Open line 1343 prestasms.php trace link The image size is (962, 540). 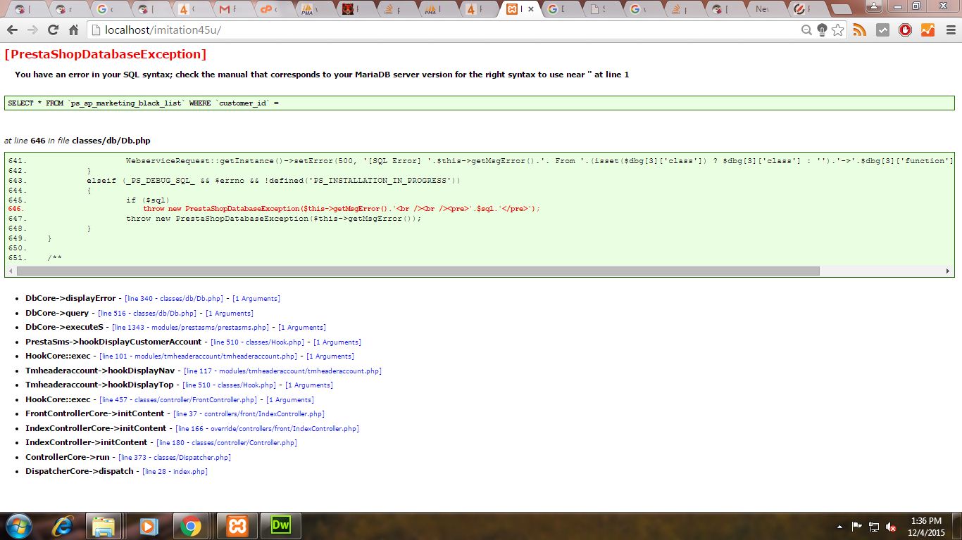(191, 328)
